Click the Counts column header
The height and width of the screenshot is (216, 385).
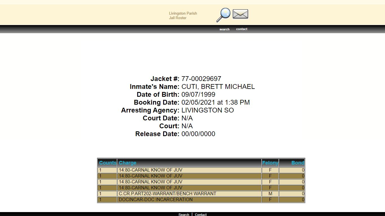107,163
